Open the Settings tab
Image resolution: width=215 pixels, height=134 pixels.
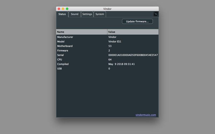87,14
